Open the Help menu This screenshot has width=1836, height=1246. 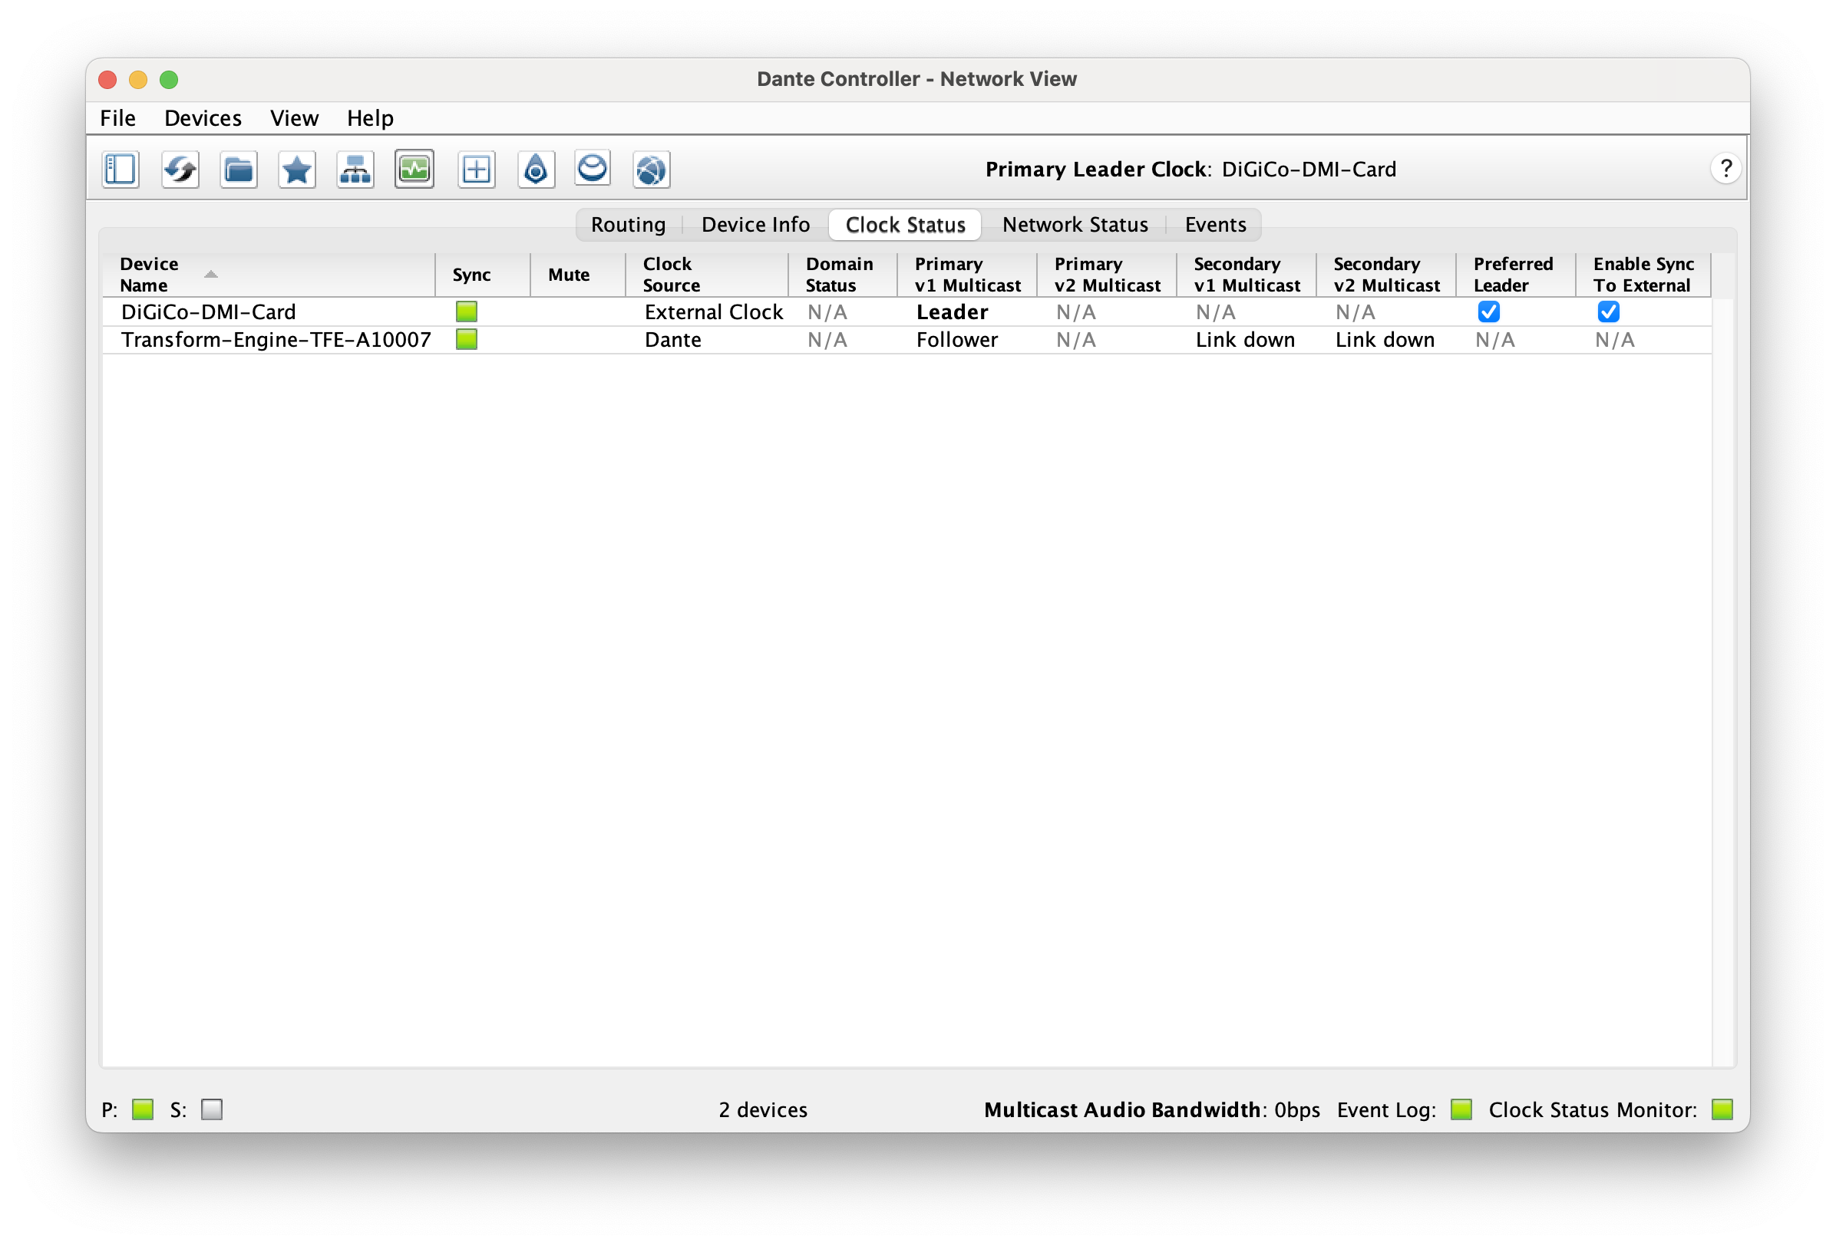[371, 118]
